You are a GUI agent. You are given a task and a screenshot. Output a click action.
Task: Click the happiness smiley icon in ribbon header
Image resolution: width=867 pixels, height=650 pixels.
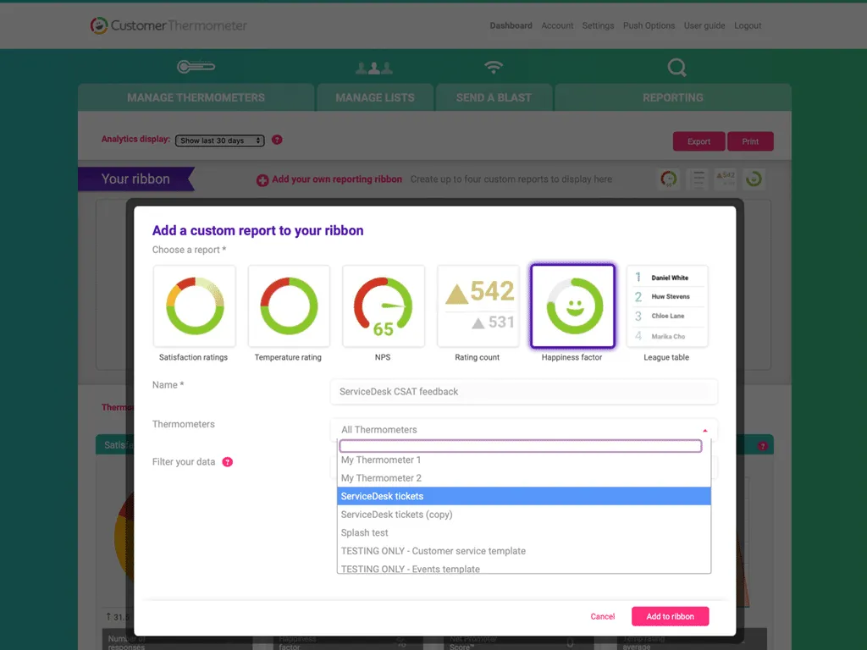[x=754, y=179]
